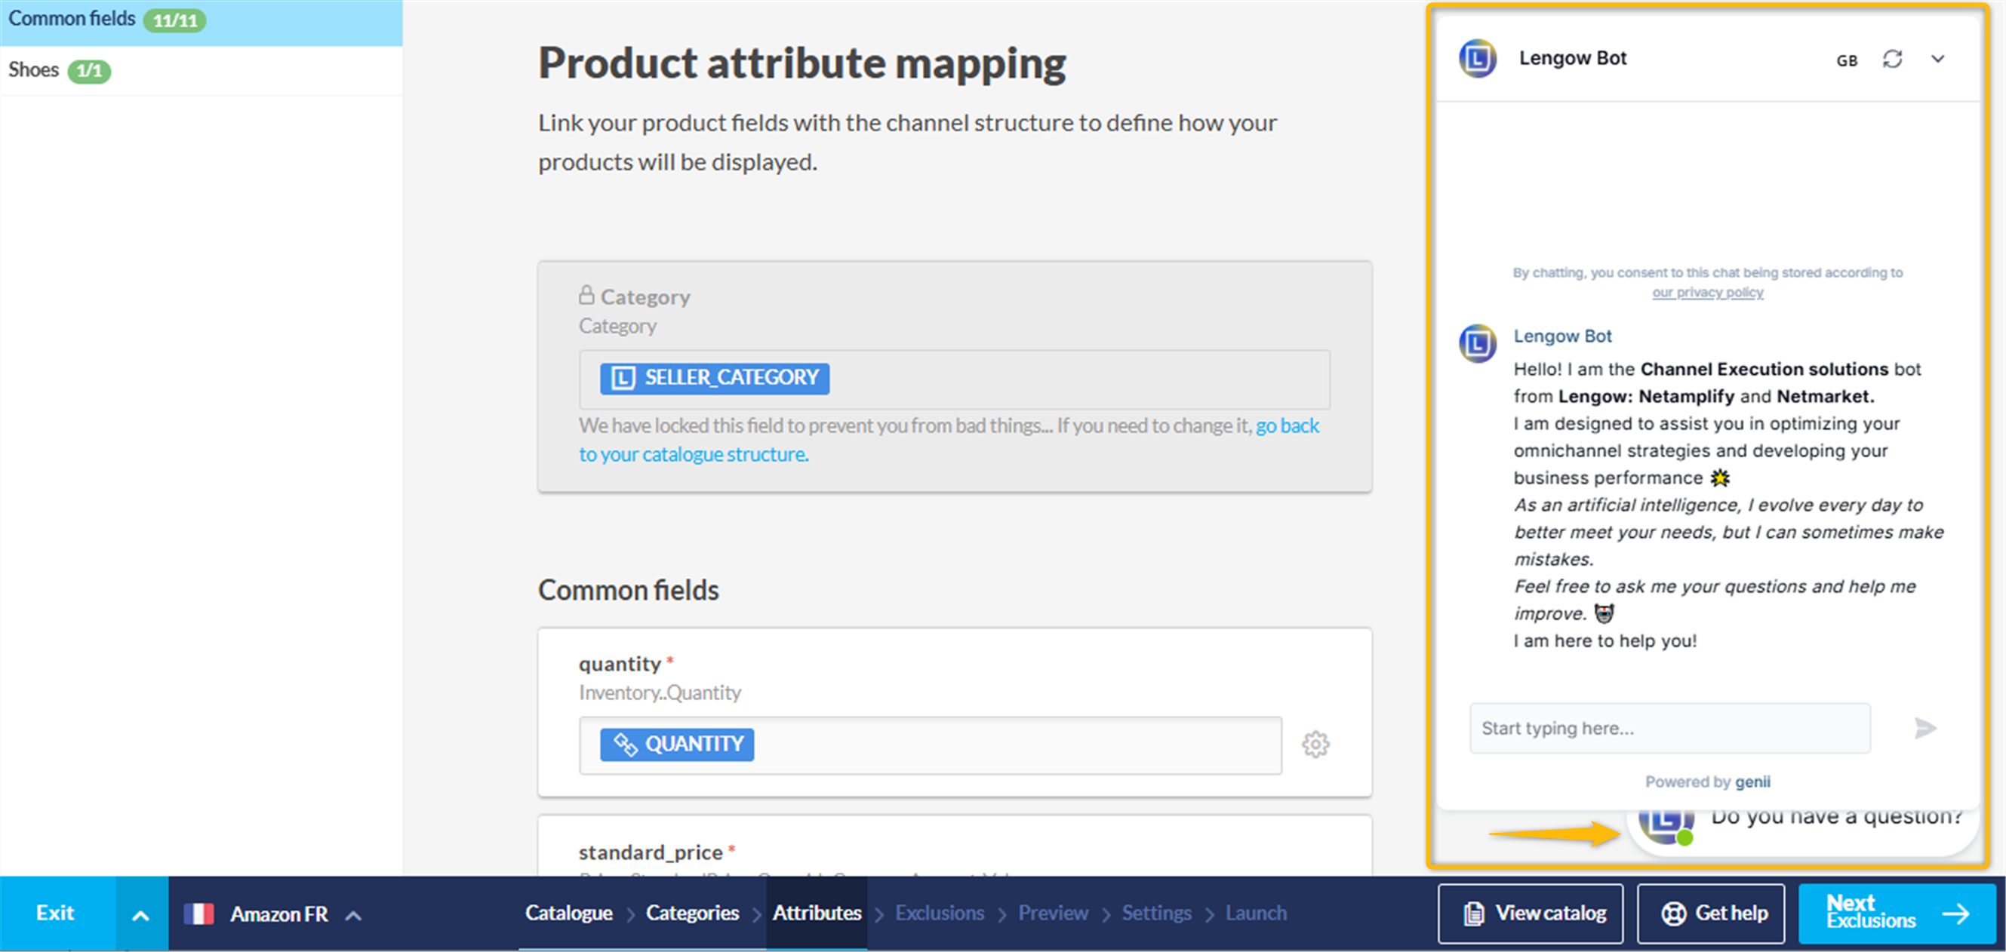This screenshot has height=952, width=2006.
Task: Collapse the Lengow Bot chat window
Action: pos(1937,59)
